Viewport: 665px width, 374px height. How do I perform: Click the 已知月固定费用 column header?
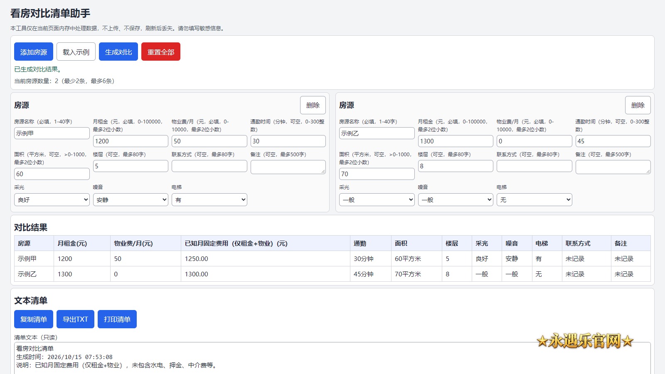tap(266, 244)
